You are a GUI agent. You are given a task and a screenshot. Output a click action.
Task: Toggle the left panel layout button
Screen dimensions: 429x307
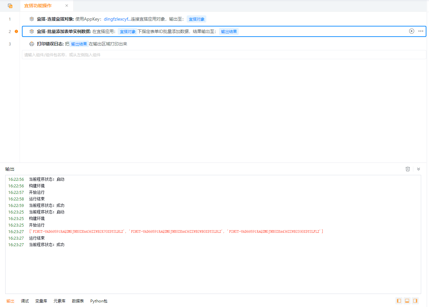[x=399, y=301]
